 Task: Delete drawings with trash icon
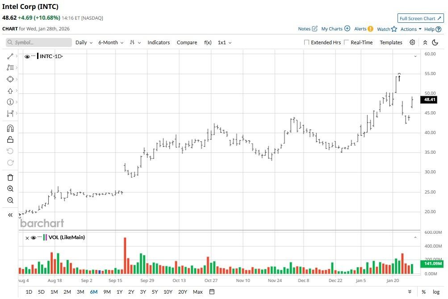[x=10, y=177]
